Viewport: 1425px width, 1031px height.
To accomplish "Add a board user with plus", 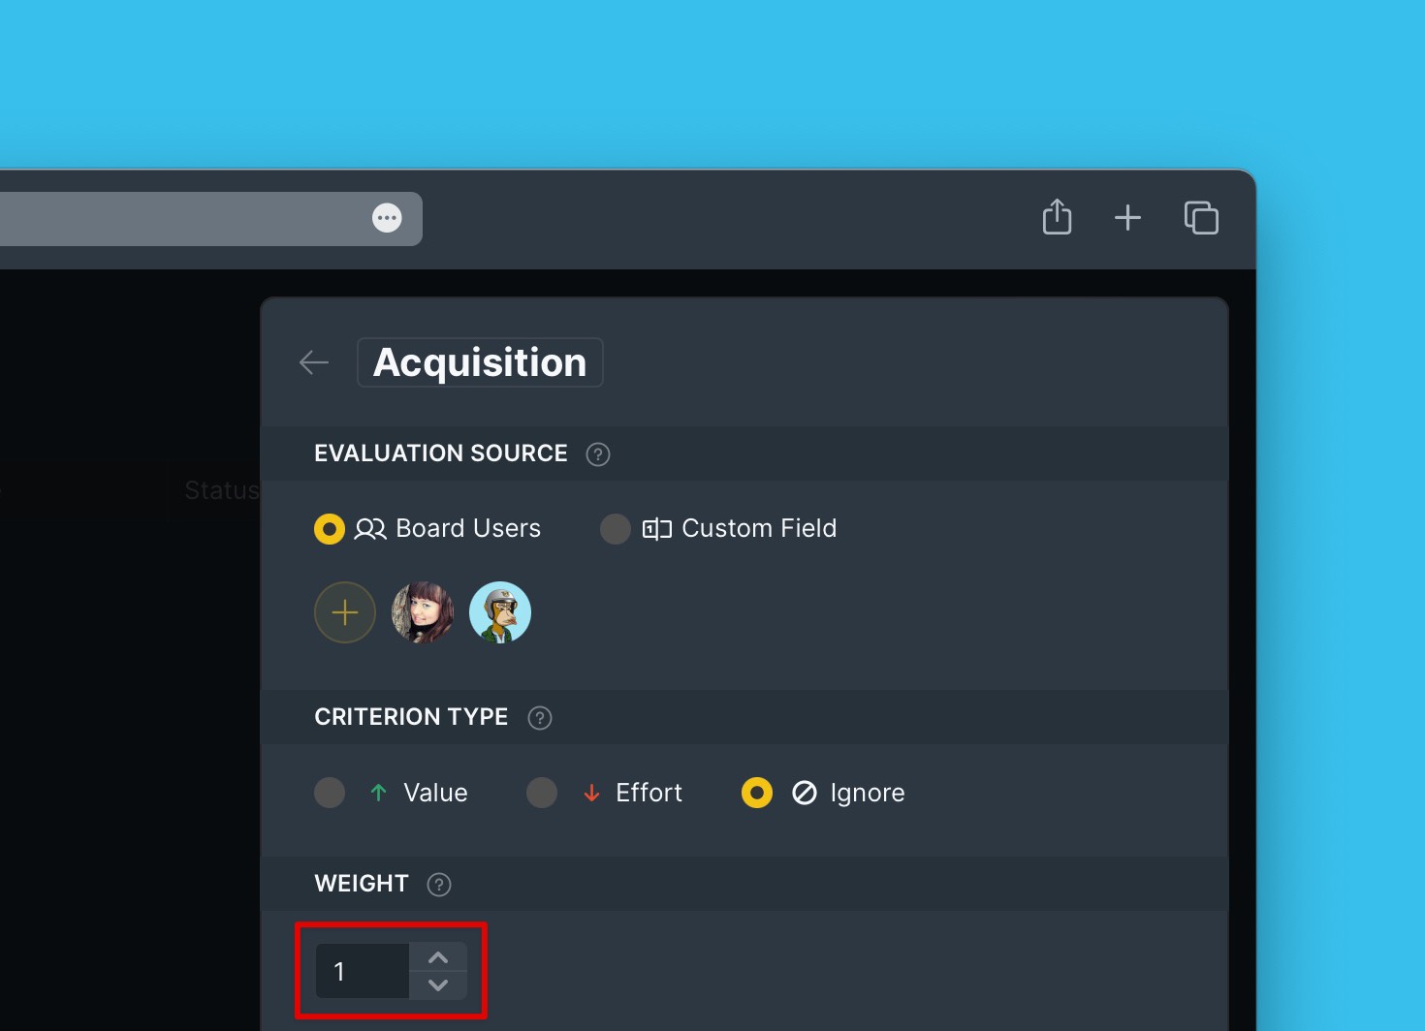I will tap(345, 612).
